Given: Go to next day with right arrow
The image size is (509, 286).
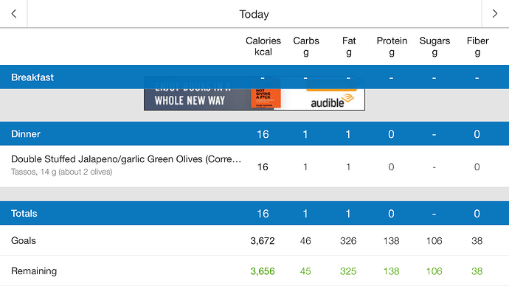Looking at the screenshot, I should [x=495, y=13].
